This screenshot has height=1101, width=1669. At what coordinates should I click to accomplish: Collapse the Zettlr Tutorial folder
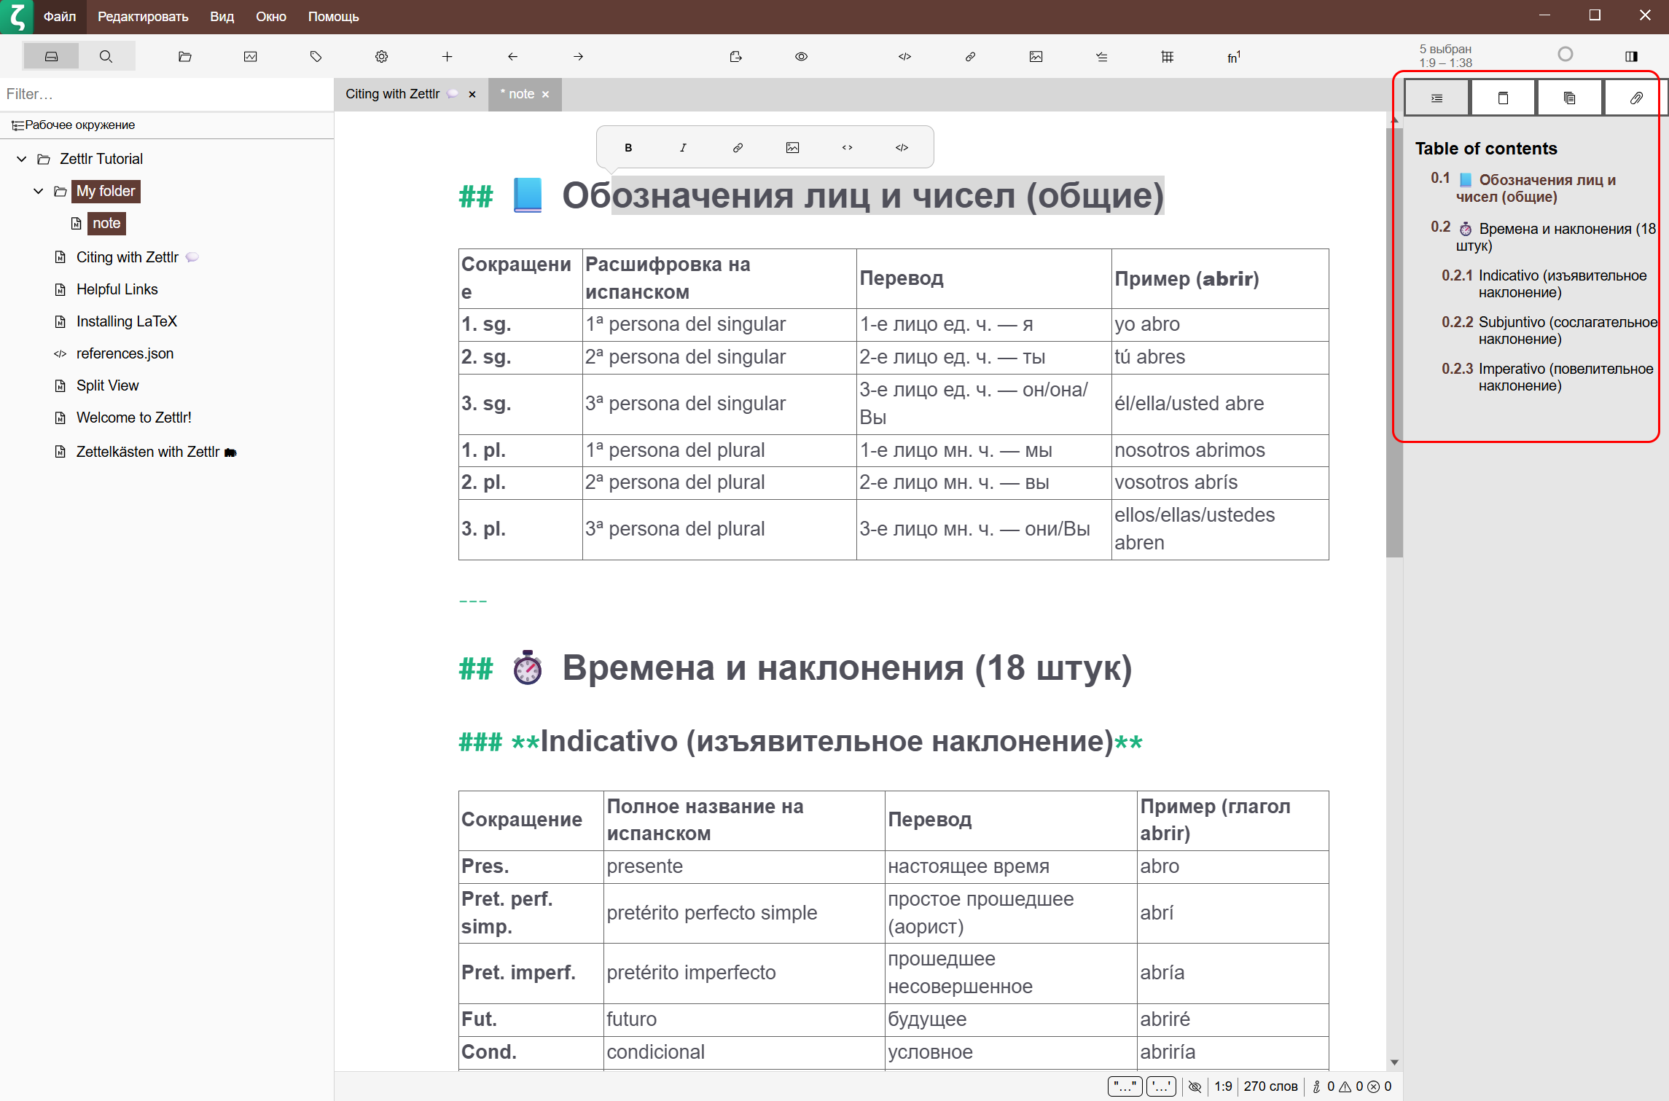pyautogui.click(x=22, y=159)
